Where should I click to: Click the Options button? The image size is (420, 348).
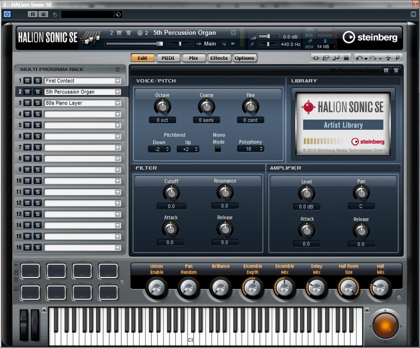245,58
